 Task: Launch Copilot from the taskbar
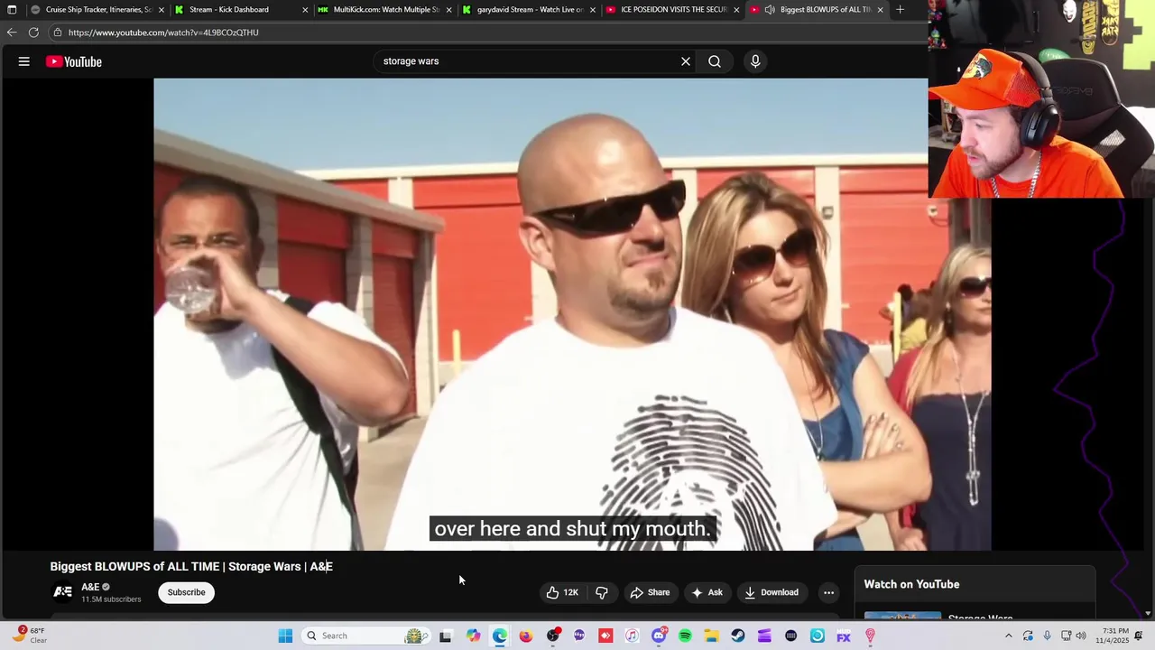(x=473, y=636)
